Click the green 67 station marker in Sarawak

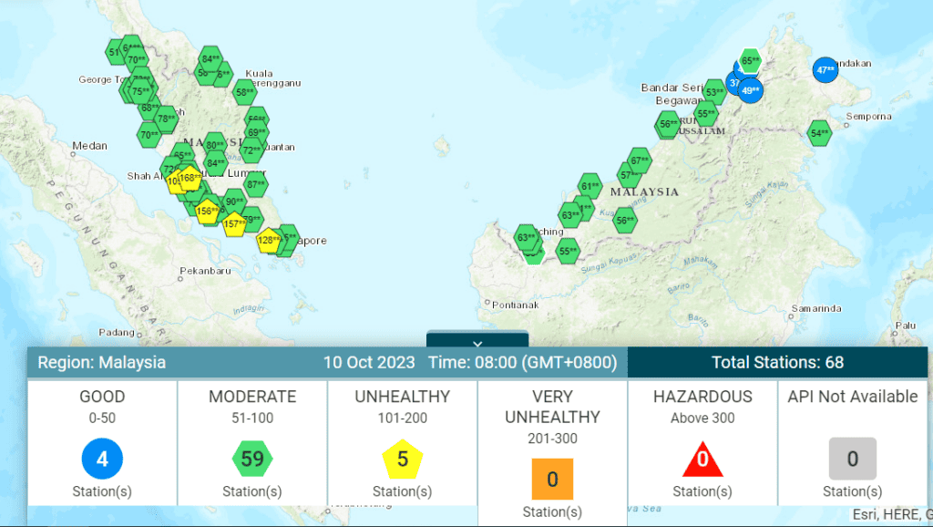click(x=640, y=160)
